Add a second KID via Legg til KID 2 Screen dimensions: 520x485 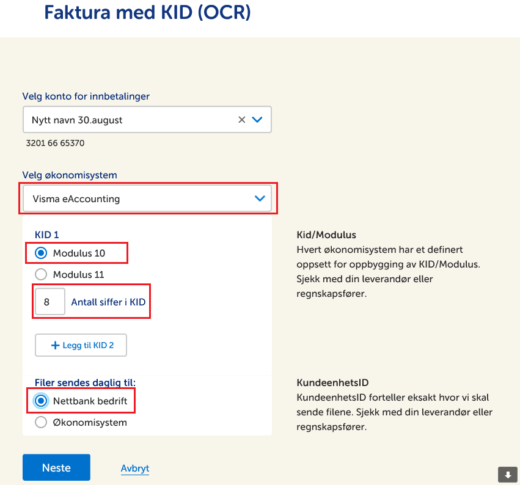pyautogui.click(x=81, y=345)
